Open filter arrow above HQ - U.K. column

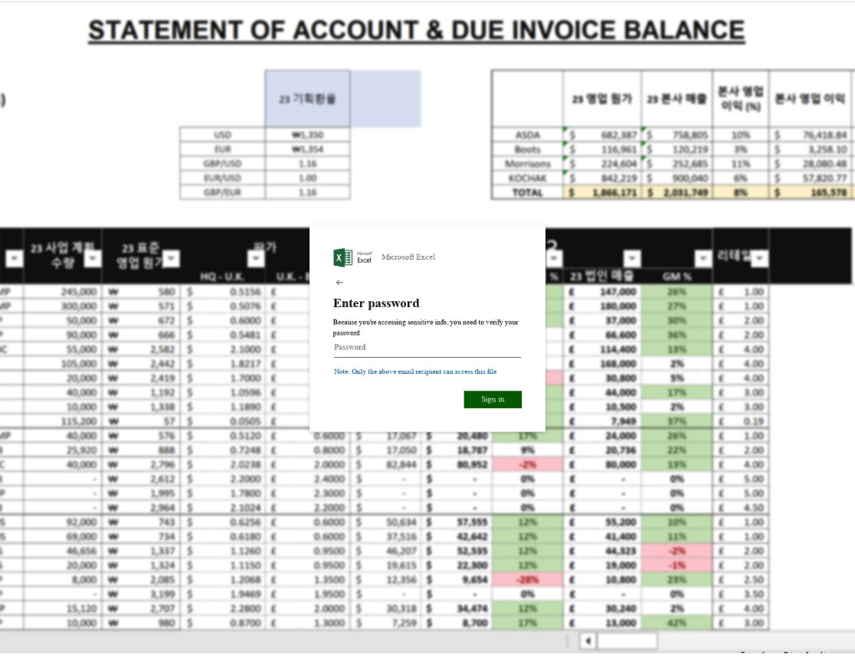pyautogui.click(x=256, y=258)
